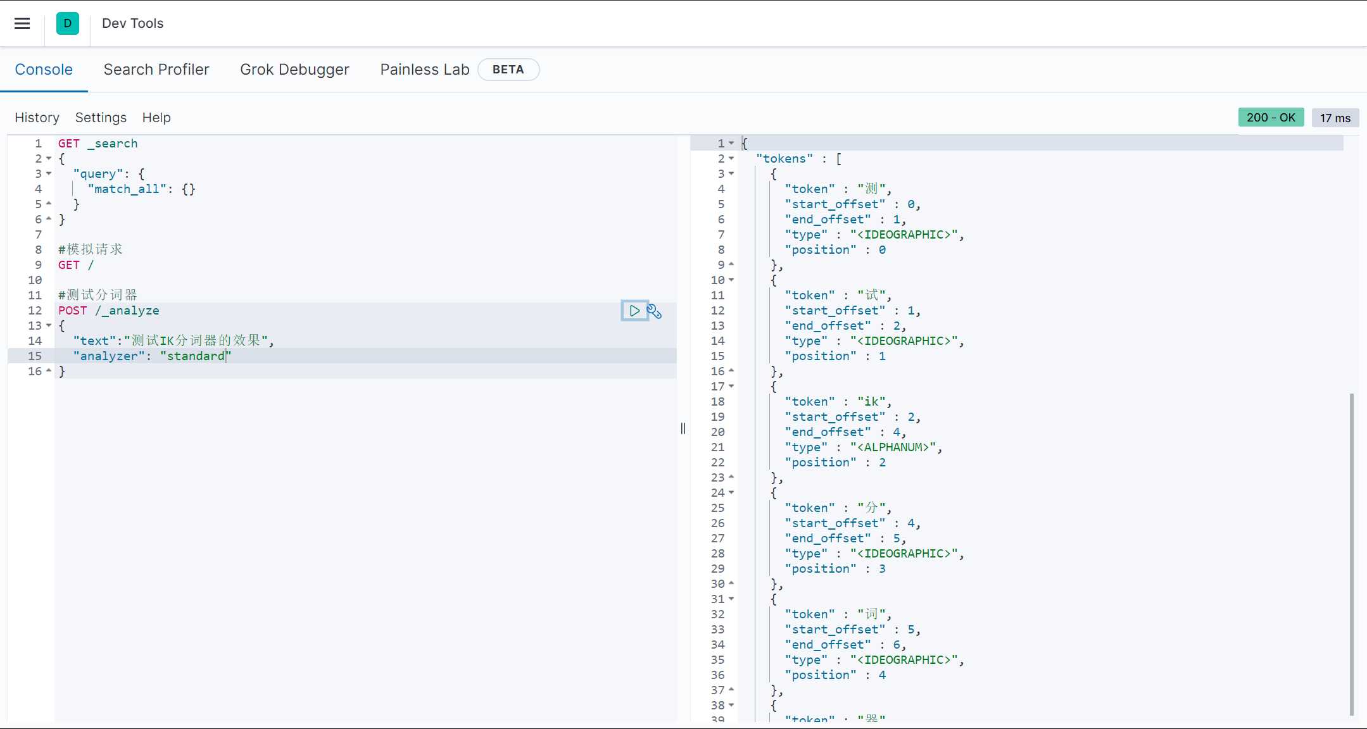This screenshot has height=729, width=1367.
Task: Click the "start_offset" : 2 response line
Action: tap(853, 417)
